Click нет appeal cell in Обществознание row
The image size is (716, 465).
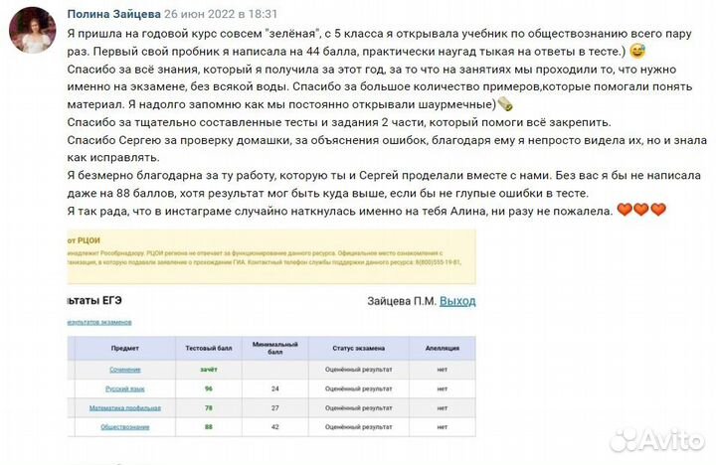pyautogui.click(x=443, y=427)
